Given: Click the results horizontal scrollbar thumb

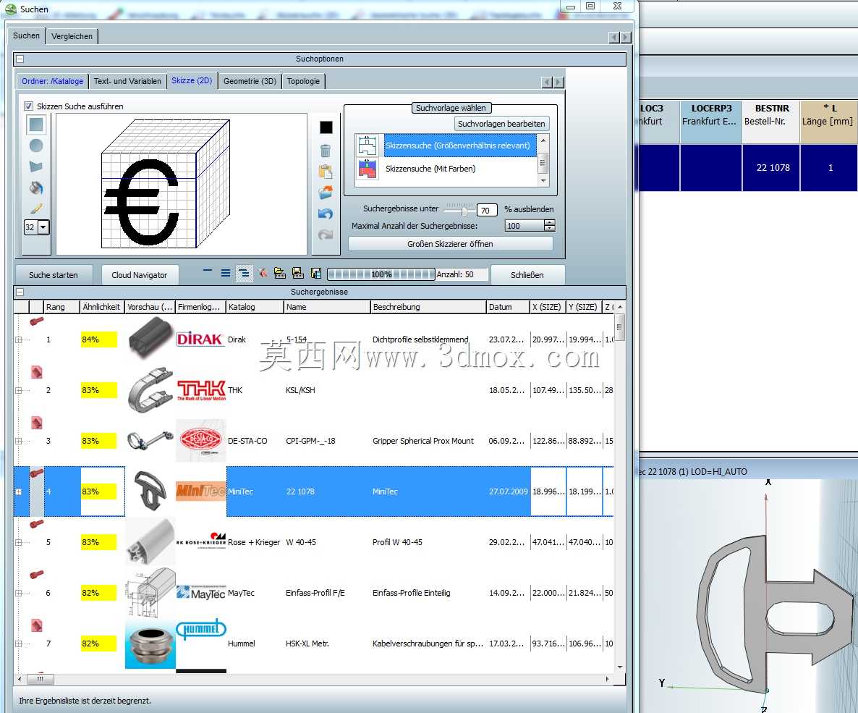Looking at the screenshot, I should [x=40, y=679].
